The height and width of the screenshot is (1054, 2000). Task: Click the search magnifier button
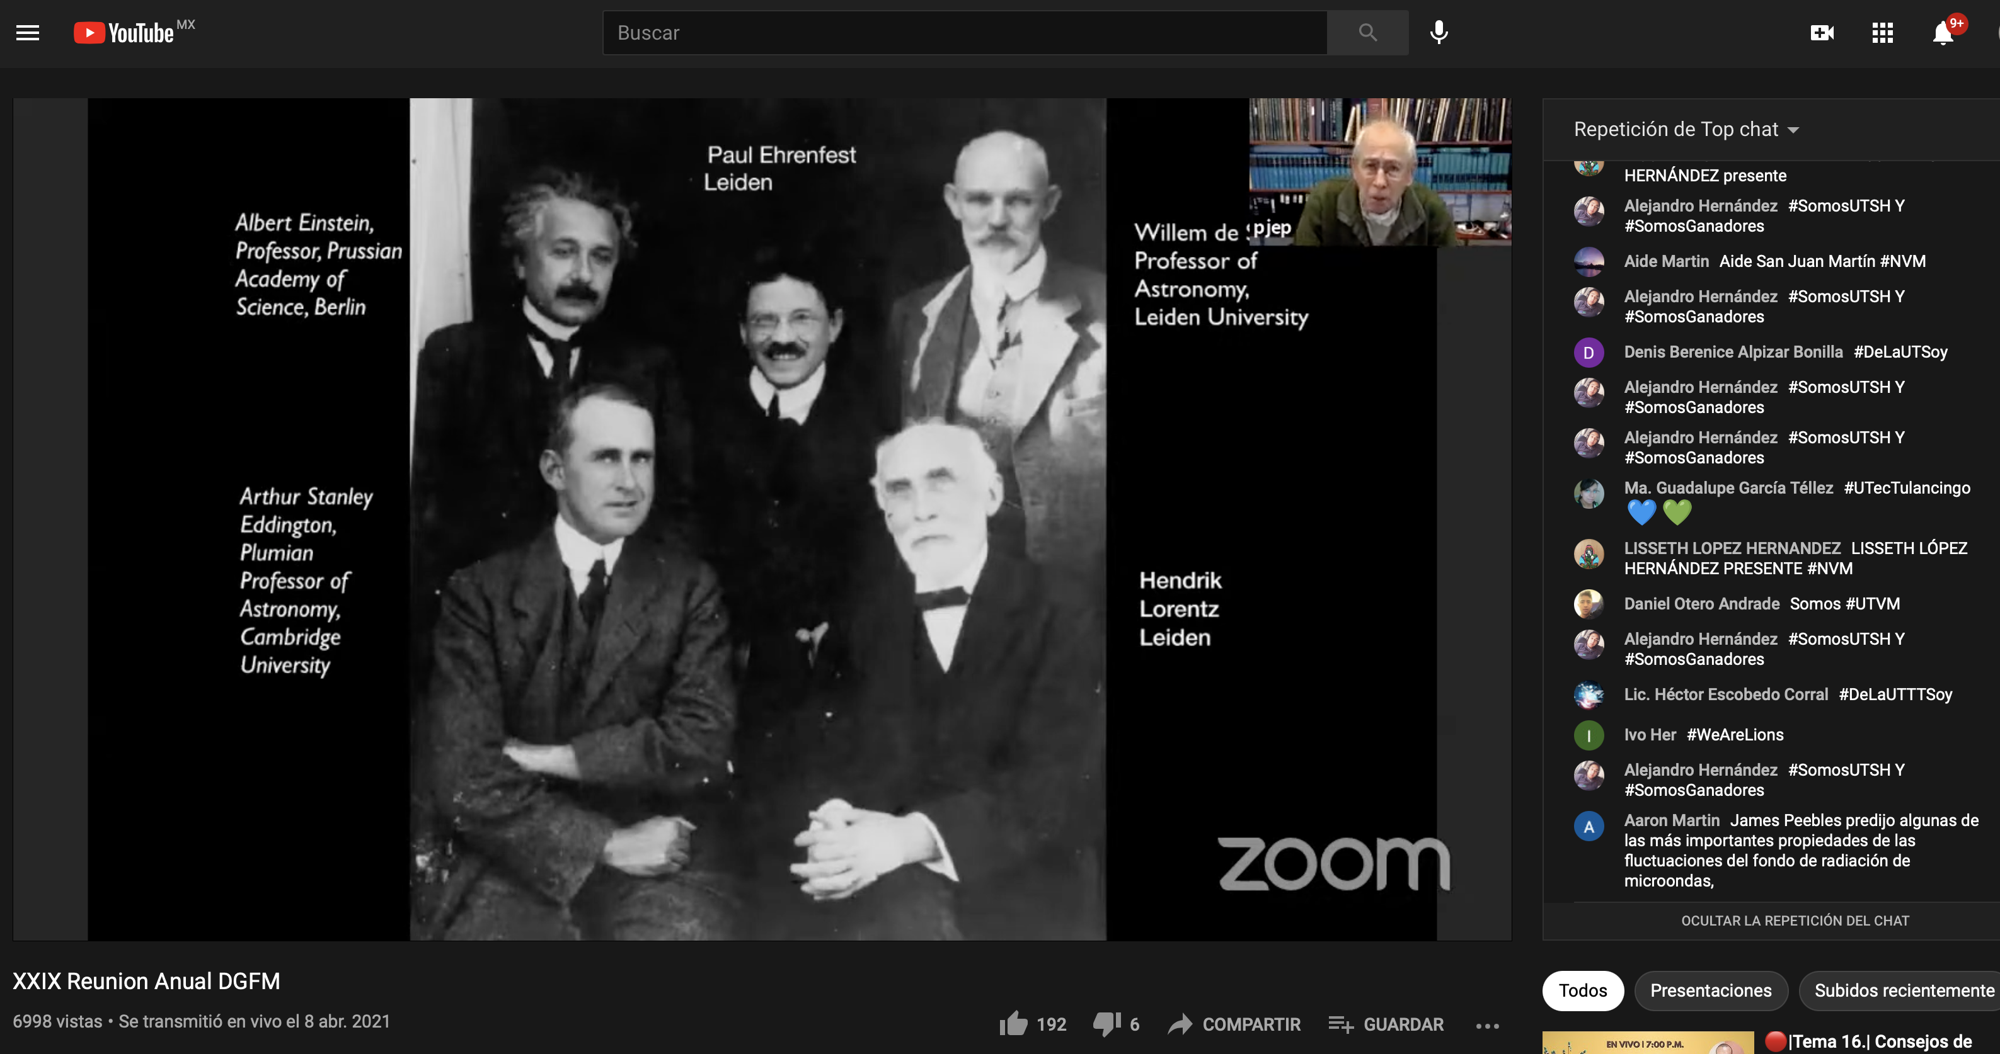tap(1367, 33)
